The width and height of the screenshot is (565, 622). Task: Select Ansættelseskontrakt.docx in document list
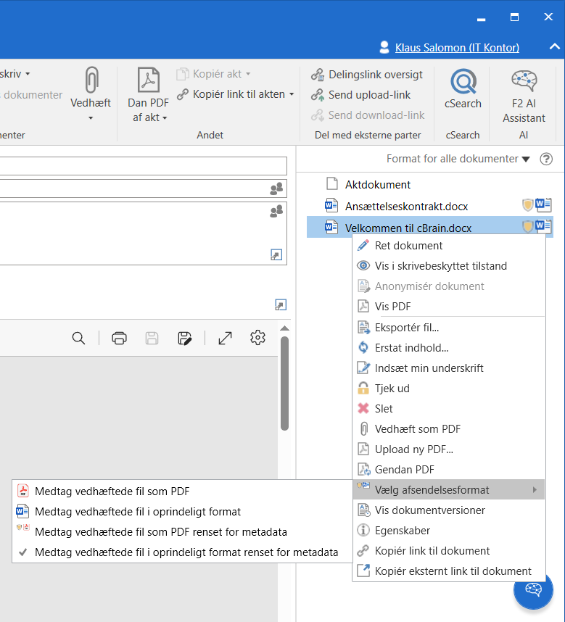(x=406, y=207)
